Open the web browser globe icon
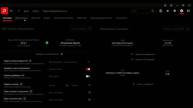Viewport: 193px width, 108px height. (x=161, y=11)
